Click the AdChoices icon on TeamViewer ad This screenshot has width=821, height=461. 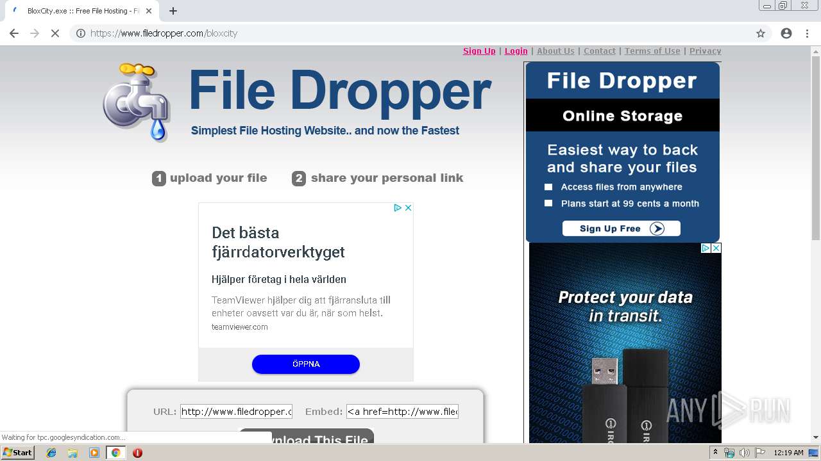click(398, 208)
